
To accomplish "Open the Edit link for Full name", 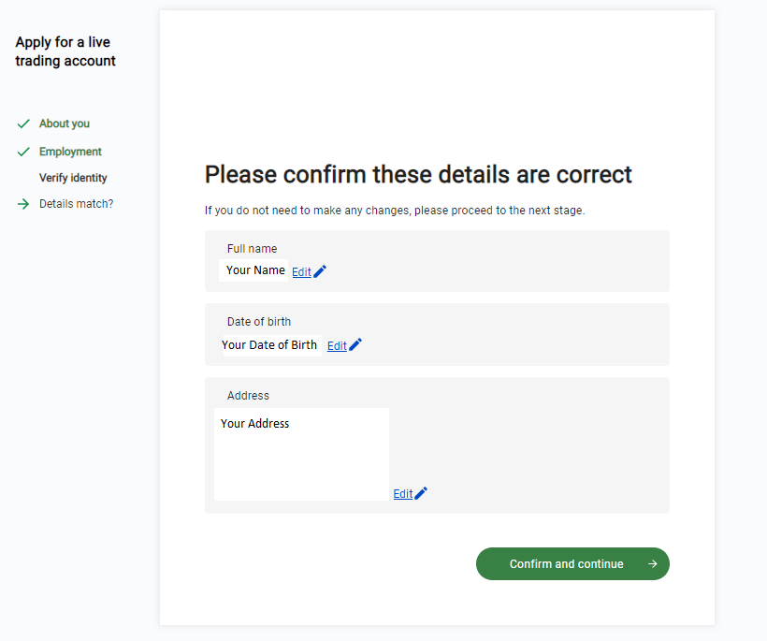I will pos(301,272).
